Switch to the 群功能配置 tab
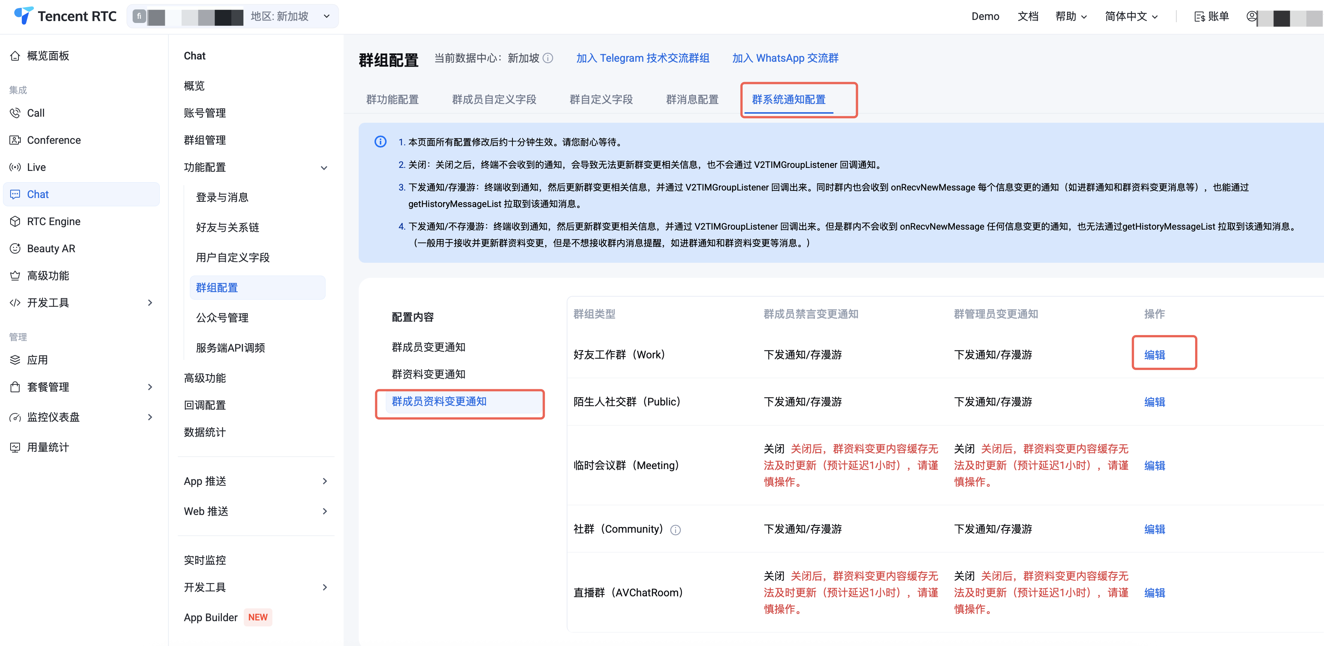Screen dimensions: 1324x646 coord(392,100)
